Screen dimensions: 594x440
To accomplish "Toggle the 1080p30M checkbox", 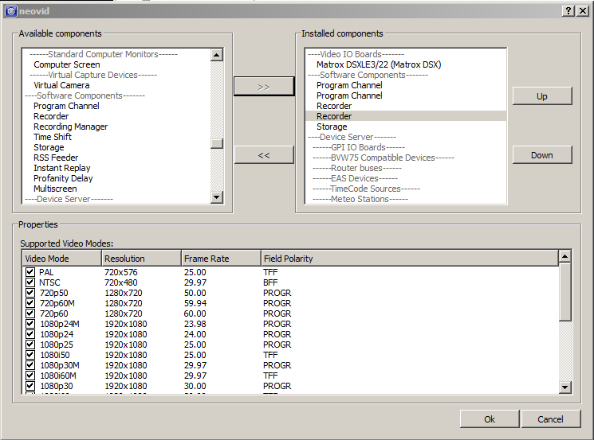I will coord(30,365).
